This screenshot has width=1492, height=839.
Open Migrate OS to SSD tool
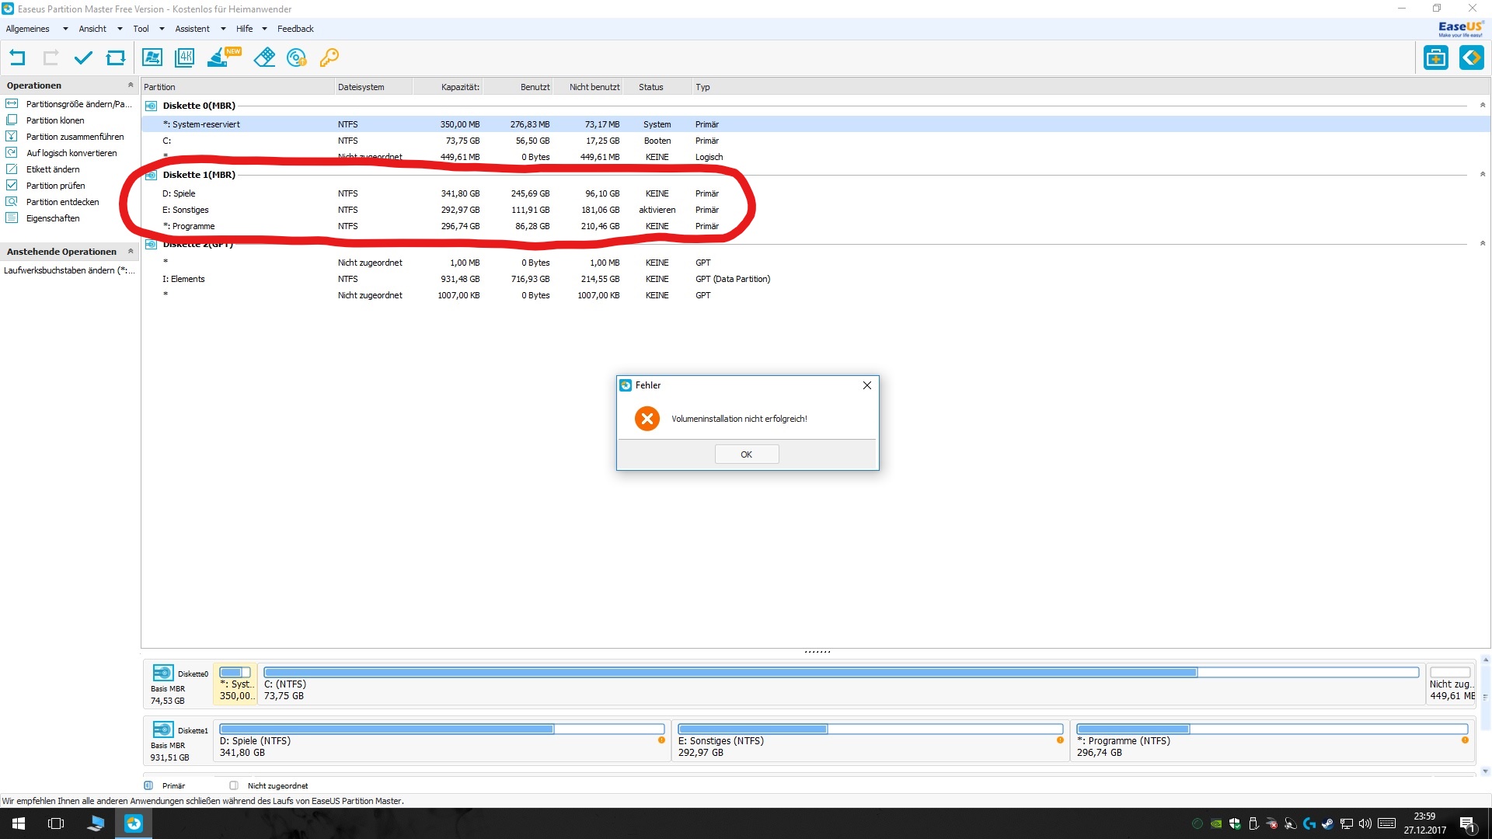[x=152, y=57]
